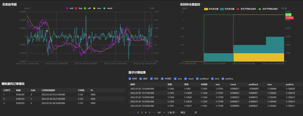Select factor row 2022.01.02 12:29:00.000
Image resolution: width=303 pixels, height=116 pixels.
click(x=215, y=101)
